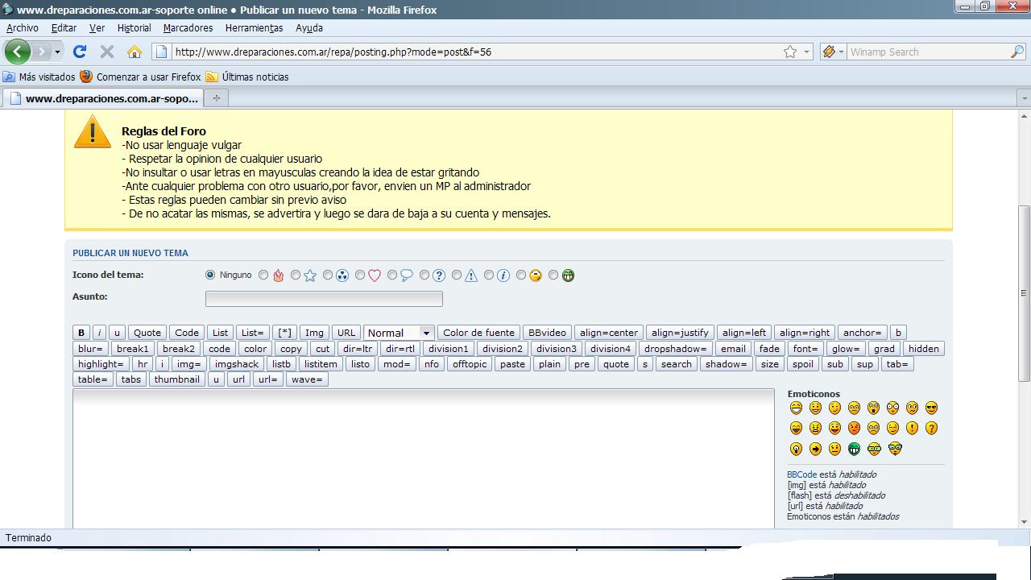This screenshot has width=1031, height=580.
Task: Reload the page with refresh icon
Action: pyautogui.click(x=79, y=52)
